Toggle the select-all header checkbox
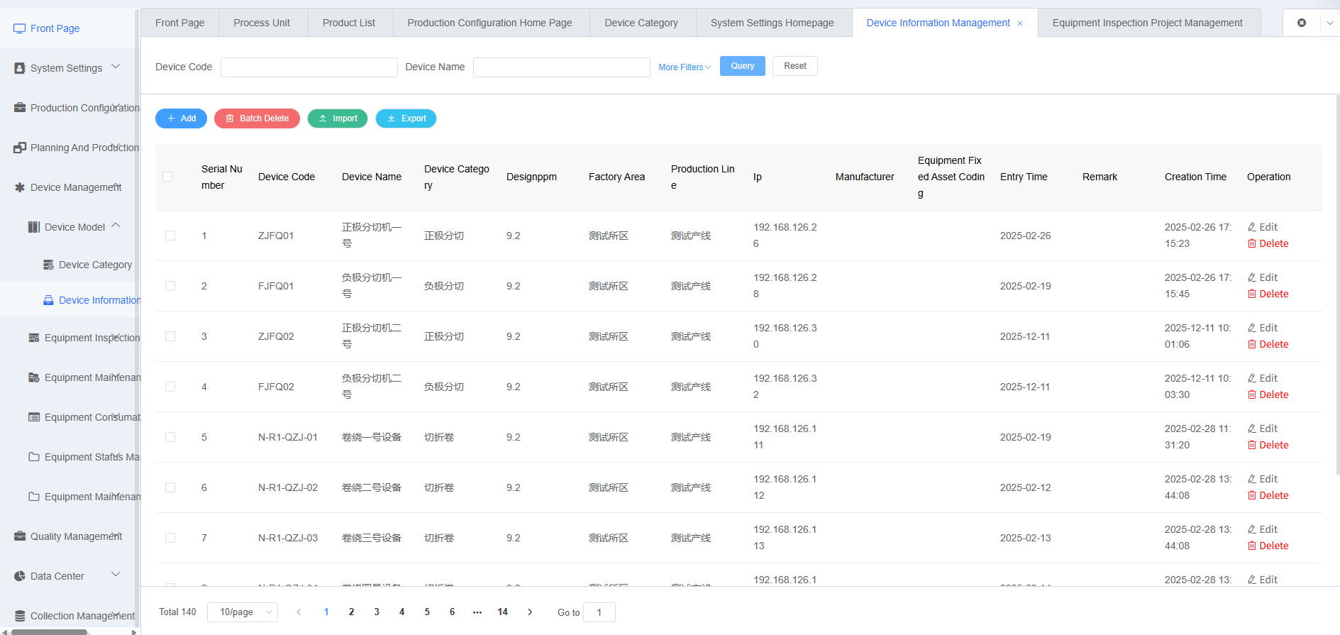1340x635 pixels. (167, 177)
